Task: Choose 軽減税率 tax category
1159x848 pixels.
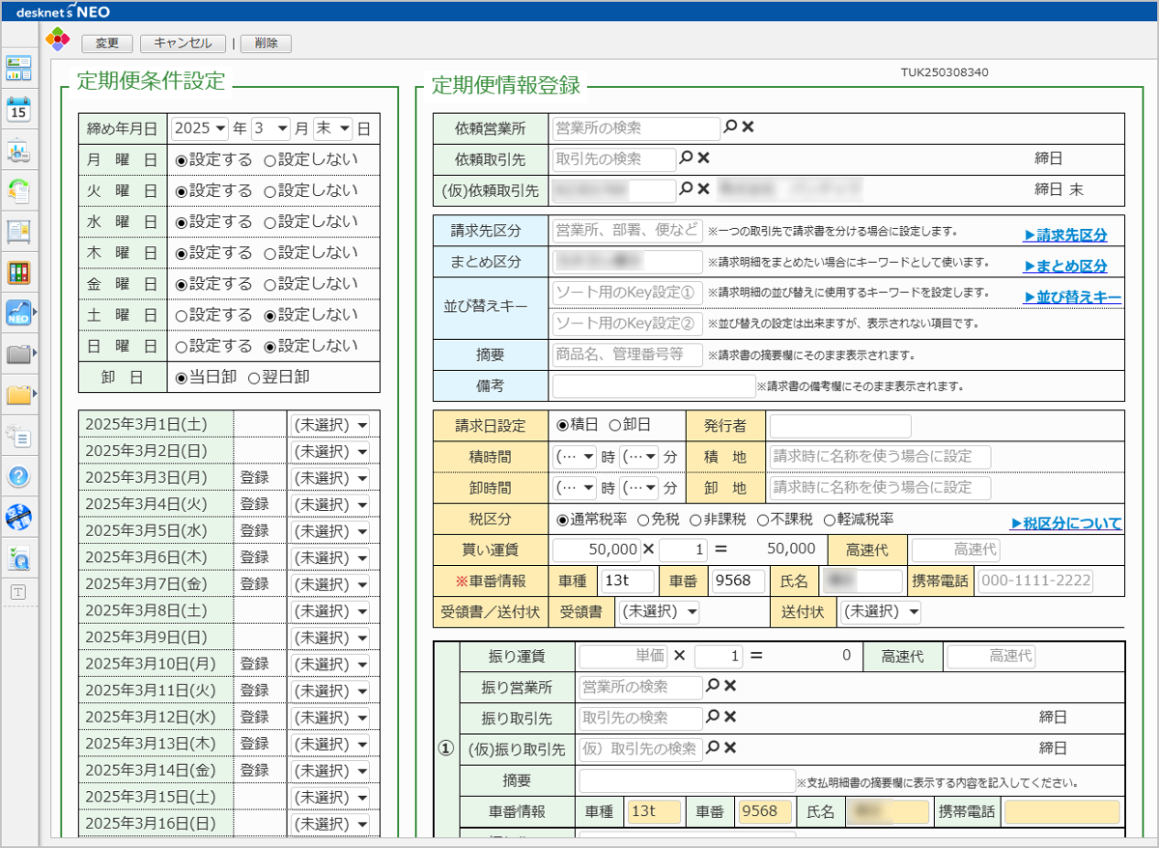Action: click(830, 520)
